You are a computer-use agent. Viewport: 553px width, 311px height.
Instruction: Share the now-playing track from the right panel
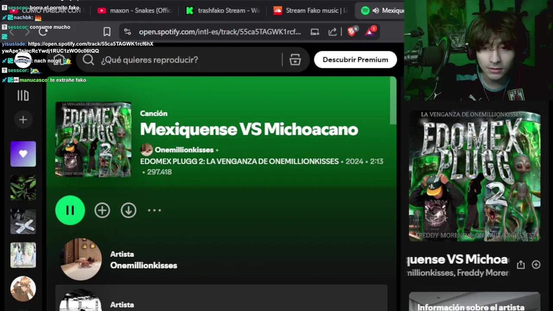521,265
